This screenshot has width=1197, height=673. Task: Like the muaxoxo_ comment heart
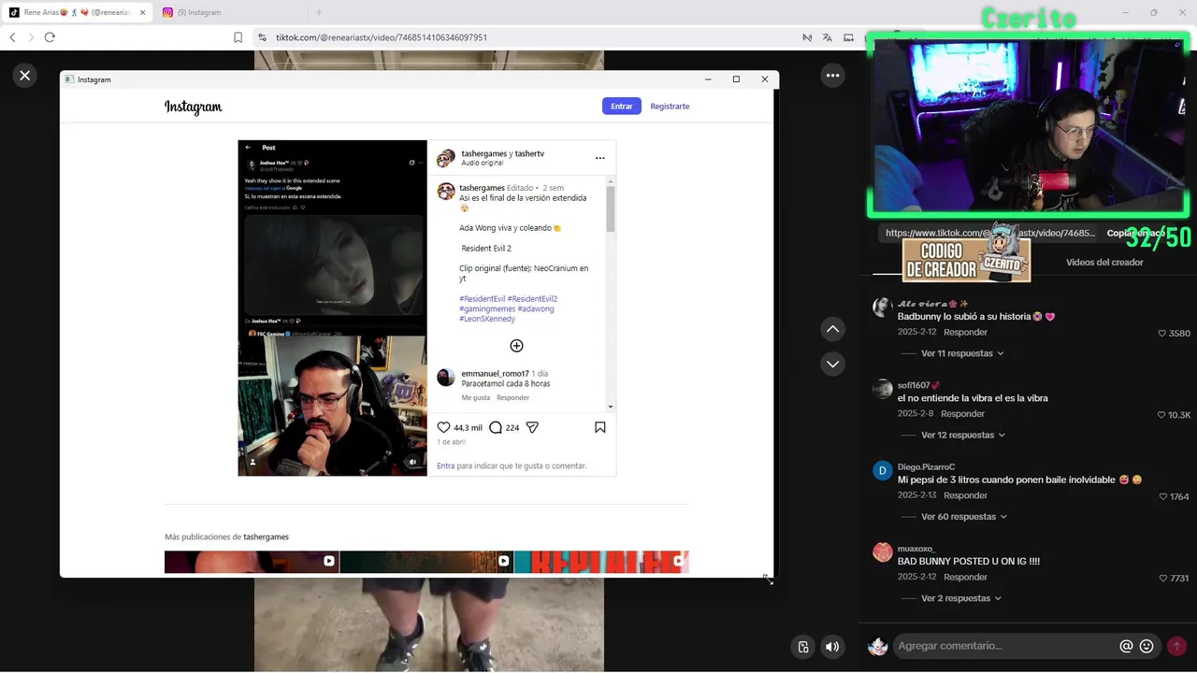coord(1163,579)
